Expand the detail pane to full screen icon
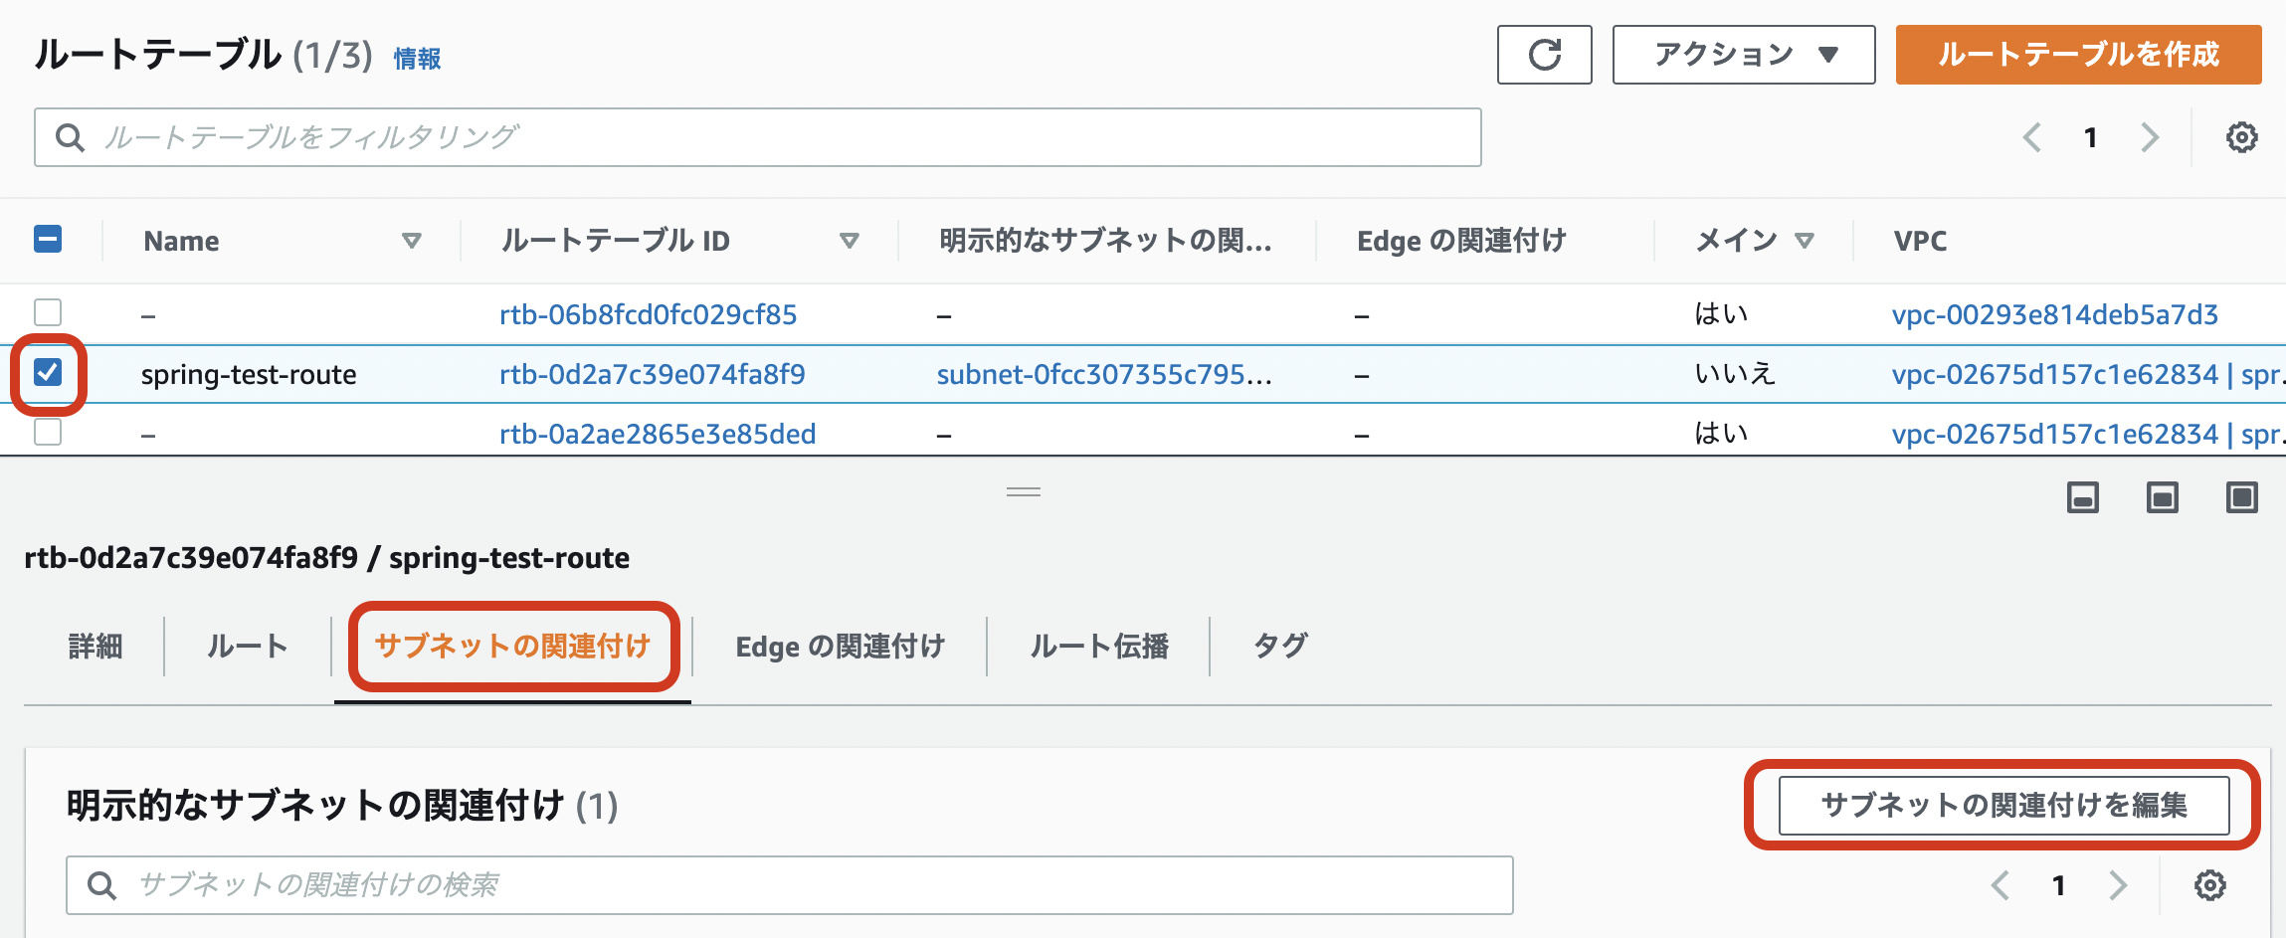This screenshot has width=2286, height=938. (x=2241, y=497)
